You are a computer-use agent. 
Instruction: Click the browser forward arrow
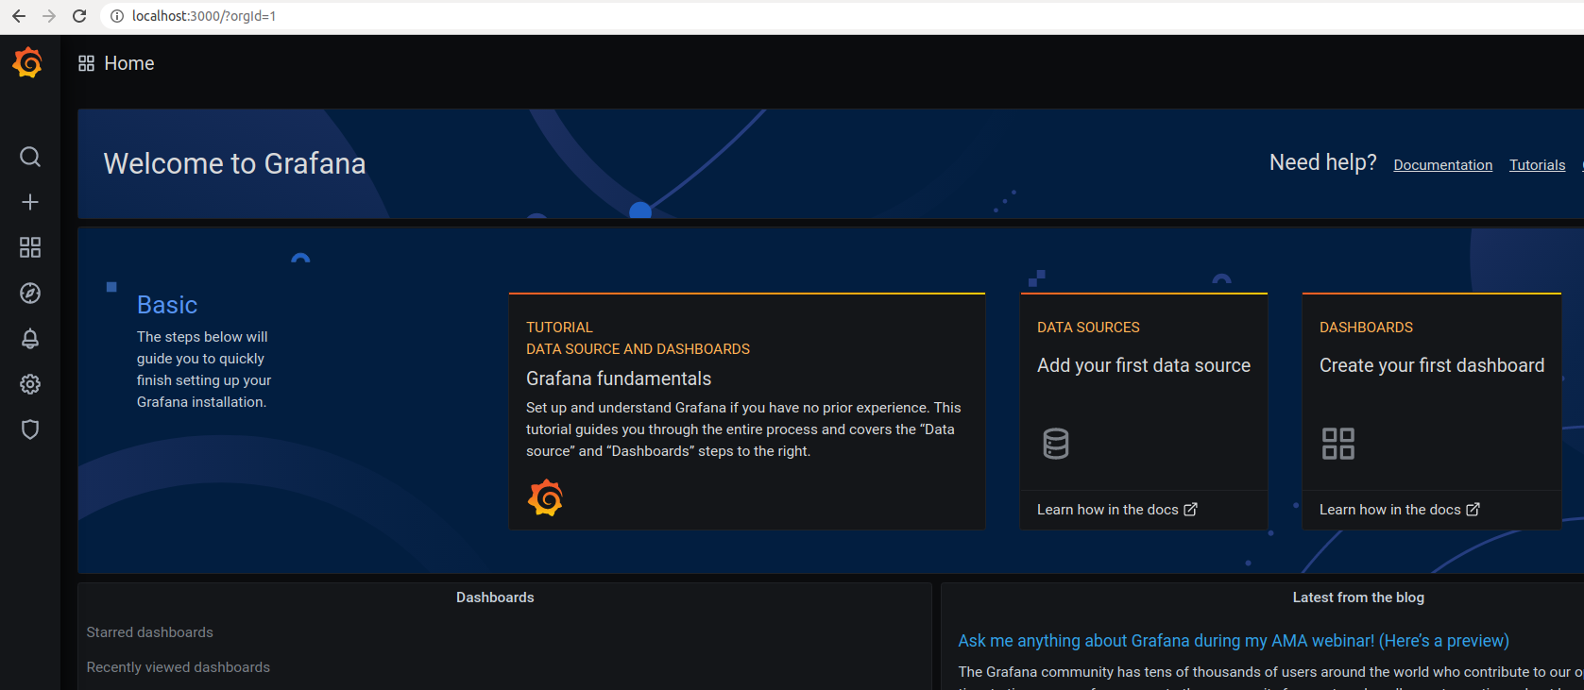pyautogui.click(x=49, y=16)
